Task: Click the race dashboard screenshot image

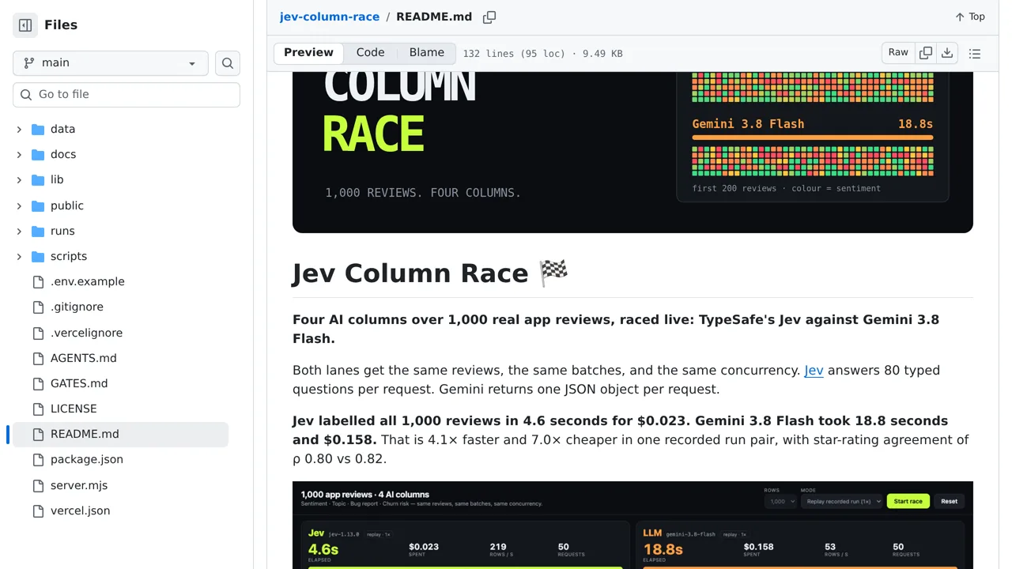Action: (x=632, y=525)
